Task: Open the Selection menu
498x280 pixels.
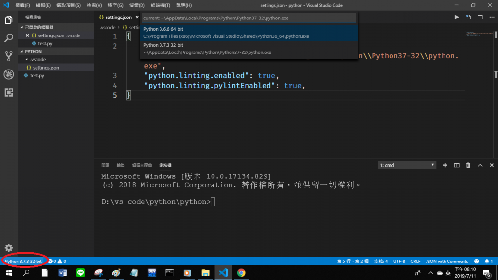Action: click(x=68, y=5)
